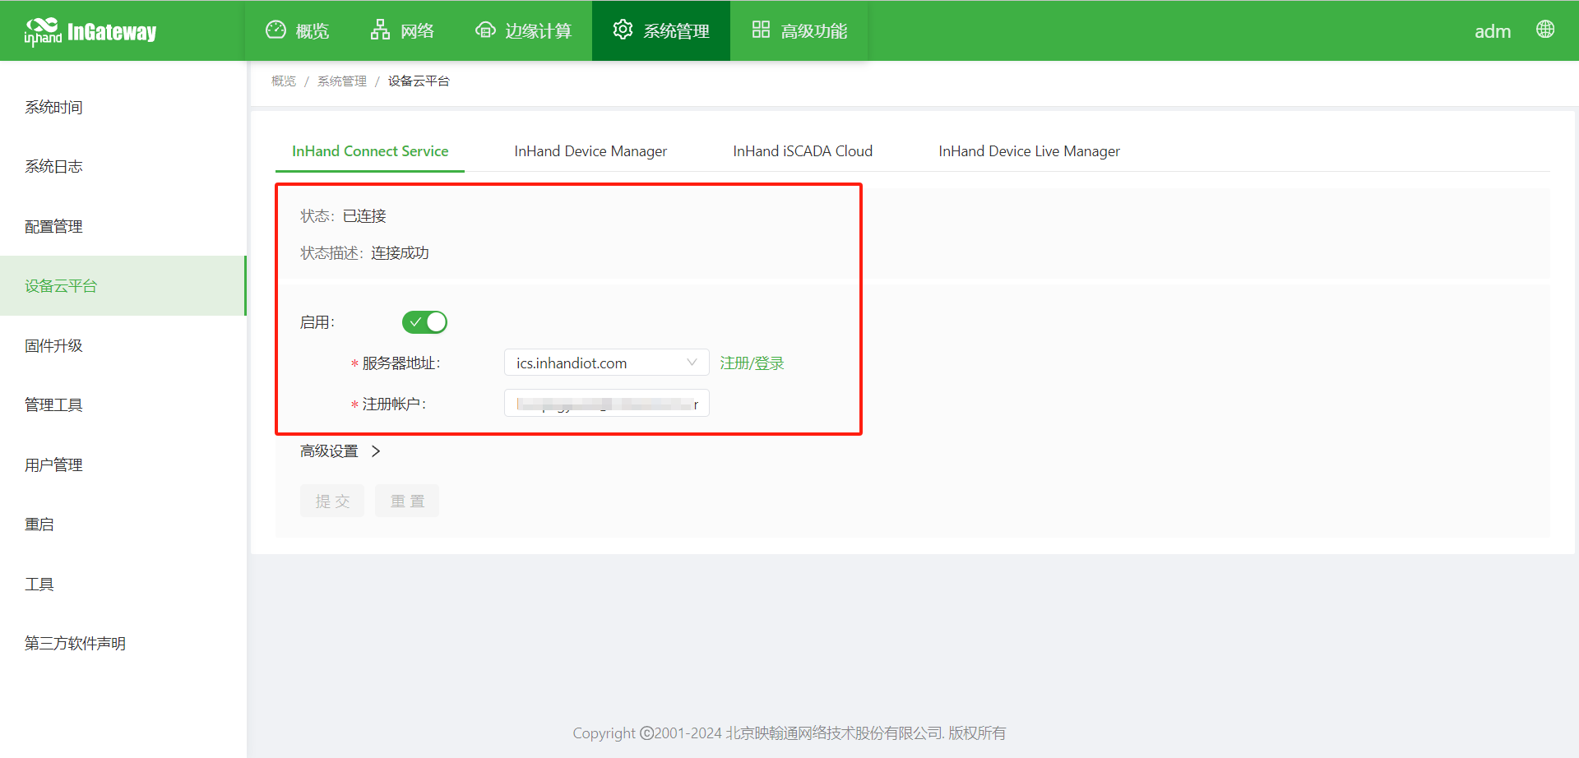Select 工具 in the sidebar
1579x758 pixels.
[123, 584]
